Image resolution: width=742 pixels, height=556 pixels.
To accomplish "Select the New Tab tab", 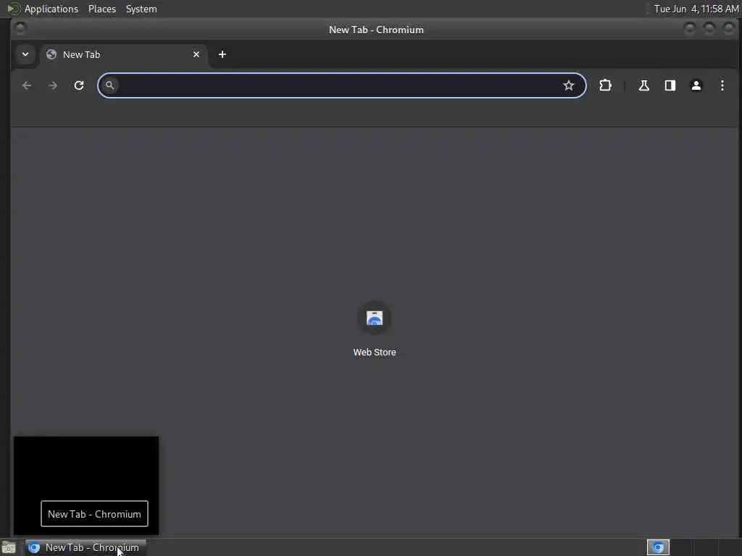I will click(x=123, y=55).
